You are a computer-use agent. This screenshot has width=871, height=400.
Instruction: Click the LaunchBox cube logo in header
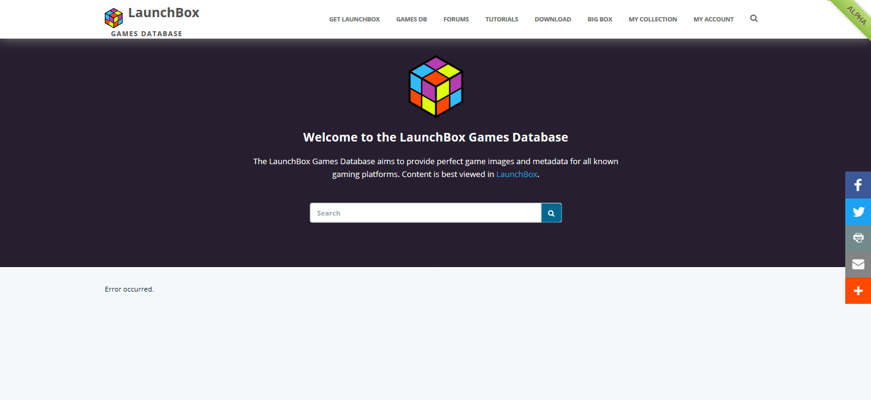[x=113, y=18]
